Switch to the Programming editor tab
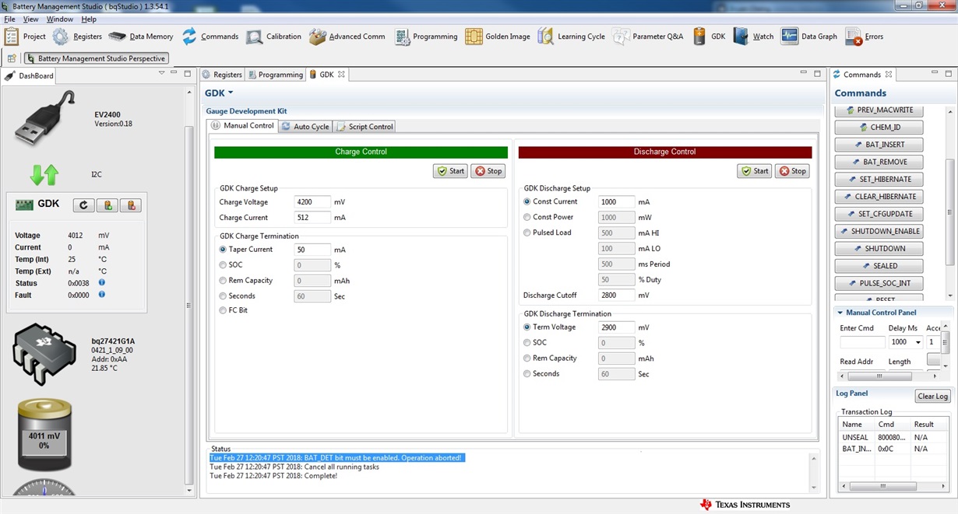 (276, 75)
